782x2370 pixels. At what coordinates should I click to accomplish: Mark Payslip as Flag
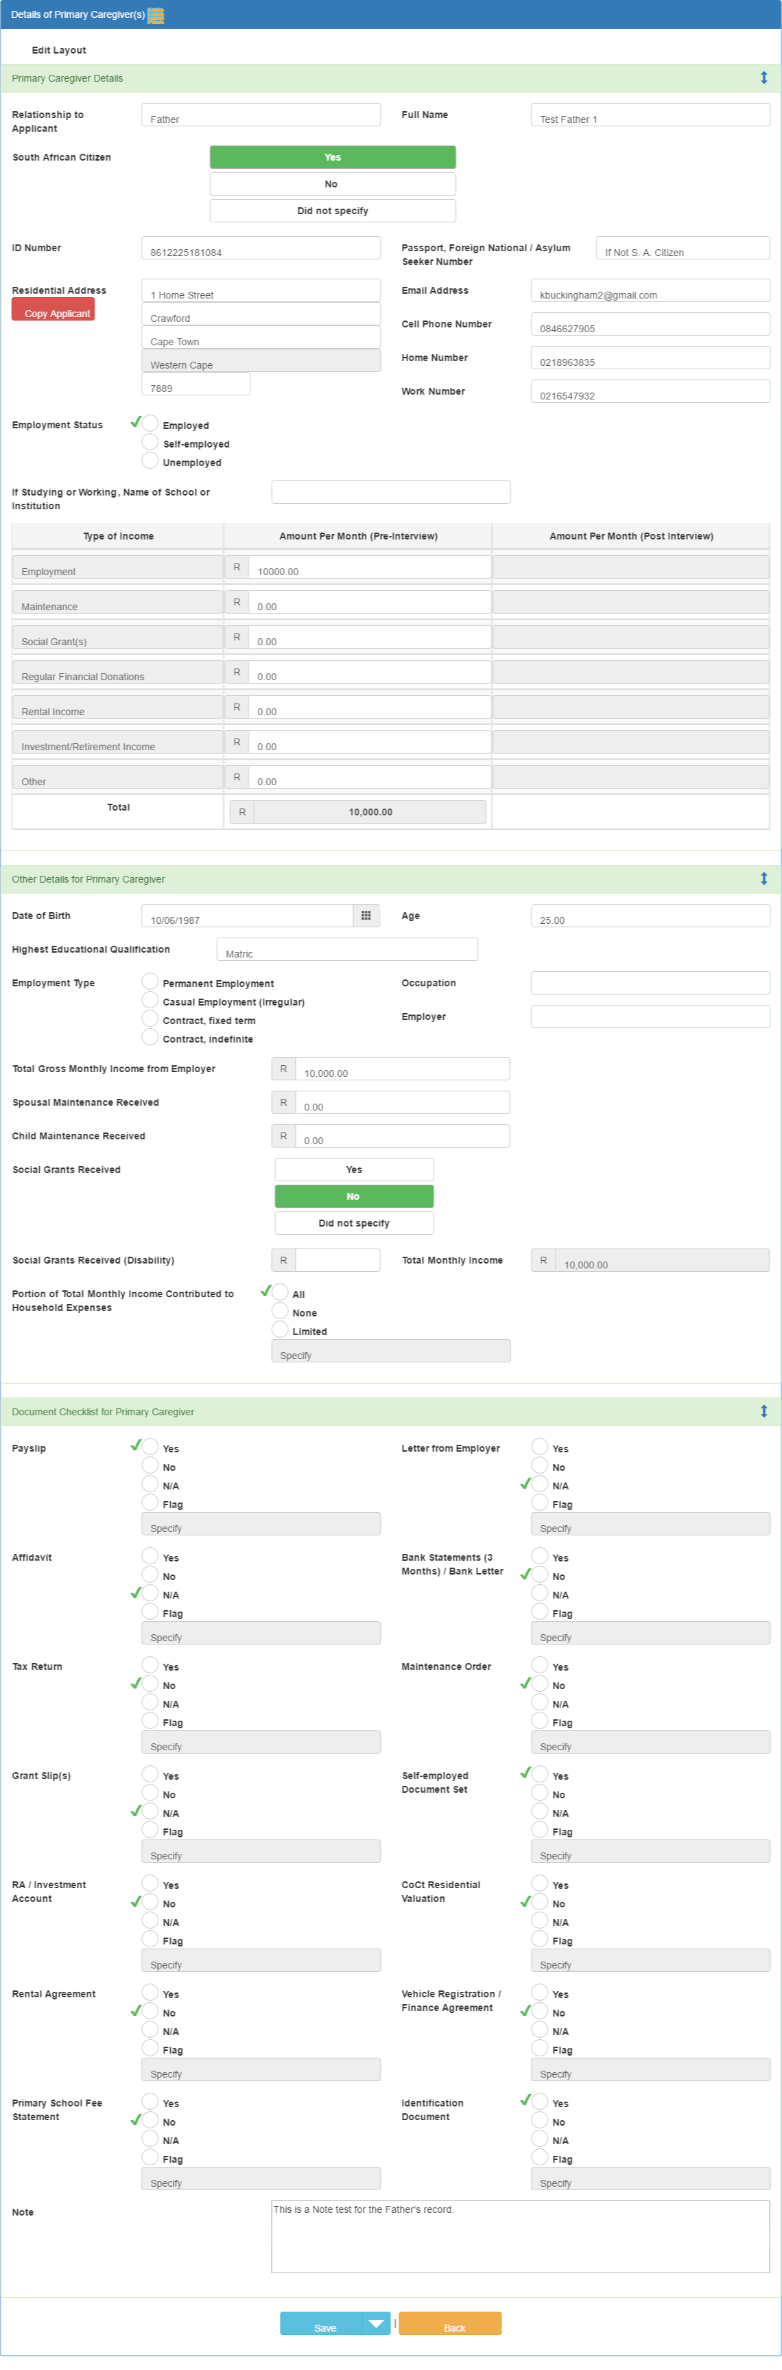coord(150,1502)
